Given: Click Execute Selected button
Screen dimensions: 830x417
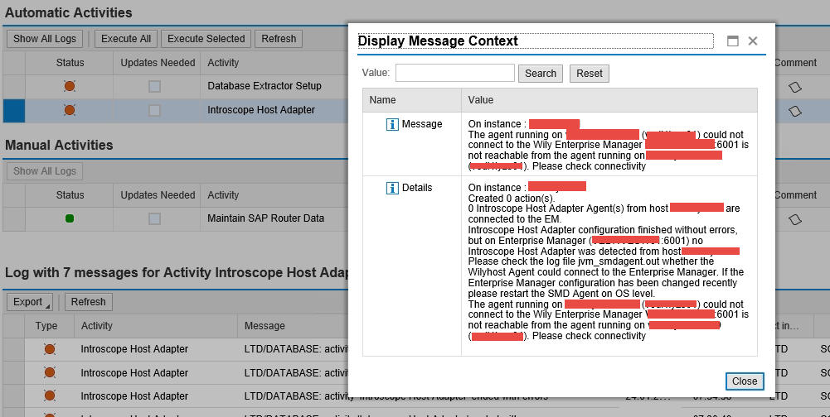Looking at the screenshot, I should [x=206, y=39].
